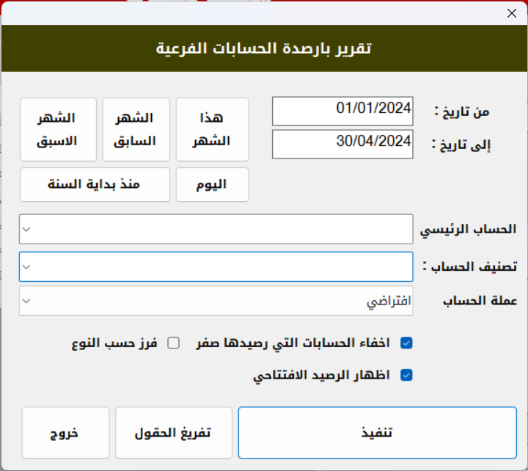This screenshot has width=528, height=471.
Task: Click the إلى تاريخ date field
Action: point(342,144)
